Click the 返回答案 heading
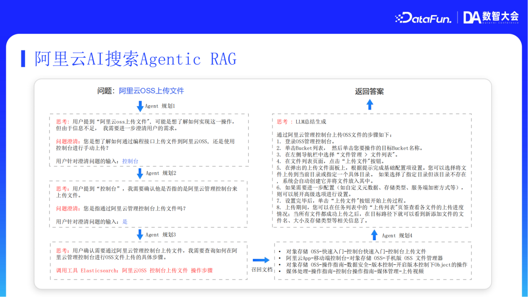This screenshot has height=297, width=528. (x=370, y=91)
